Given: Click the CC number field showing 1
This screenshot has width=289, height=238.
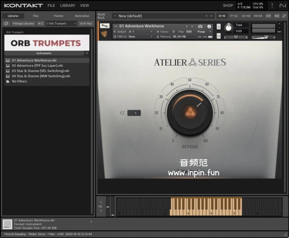Looking at the screenshot, I should [x=134, y=113].
